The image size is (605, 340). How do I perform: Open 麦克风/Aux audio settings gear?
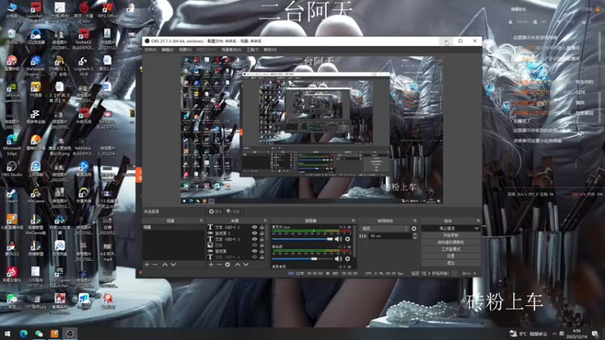click(348, 239)
